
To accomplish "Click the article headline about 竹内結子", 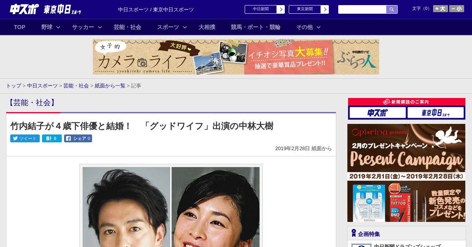I will [142, 126].
